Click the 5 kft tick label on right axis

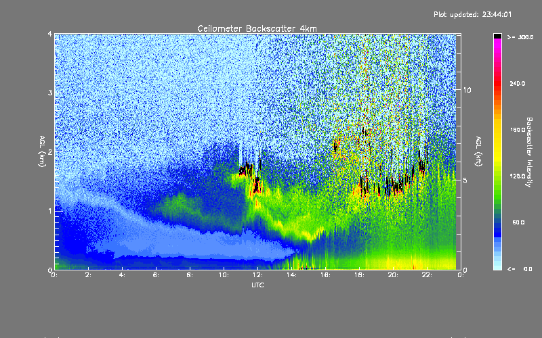[465, 180]
